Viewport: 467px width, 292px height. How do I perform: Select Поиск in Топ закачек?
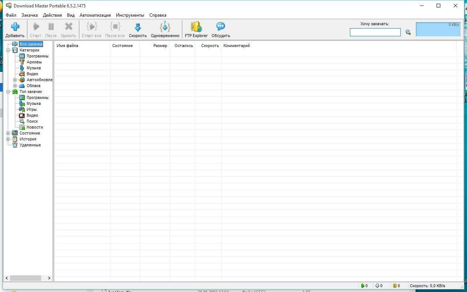click(x=32, y=121)
